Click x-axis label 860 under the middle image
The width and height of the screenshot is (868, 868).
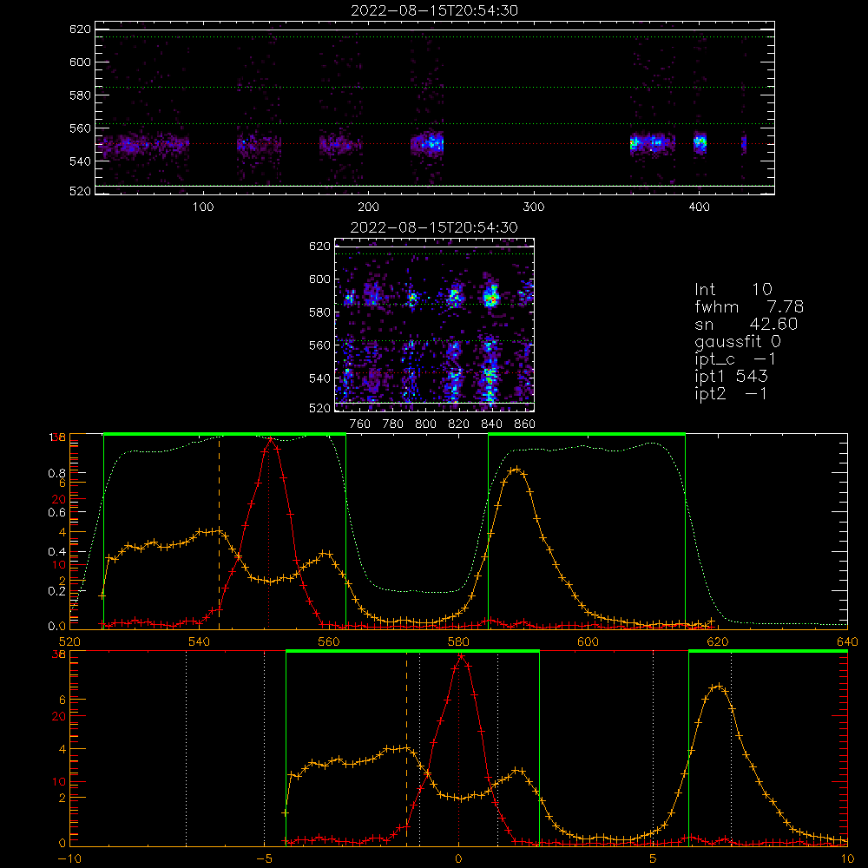pyautogui.click(x=525, y=424)
